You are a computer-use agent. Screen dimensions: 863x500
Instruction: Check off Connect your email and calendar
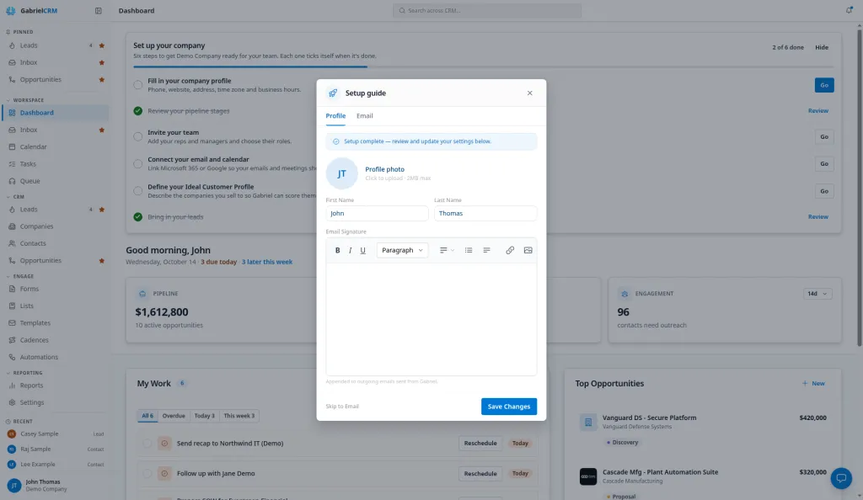pos(137,164)
